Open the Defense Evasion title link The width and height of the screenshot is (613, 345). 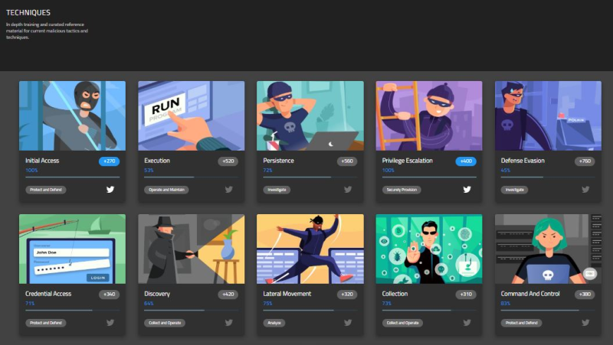[x=523, y=161]
